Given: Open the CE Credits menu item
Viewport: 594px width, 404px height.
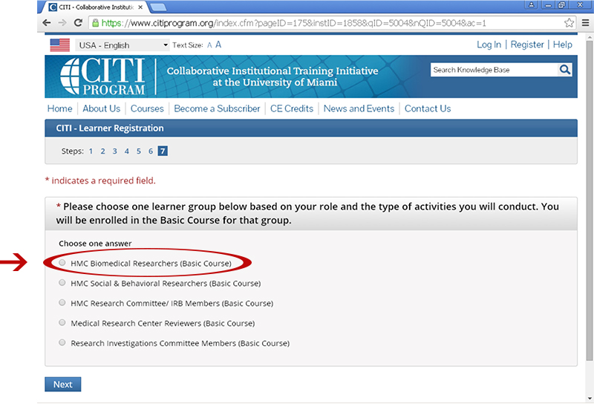Looking at the screenshot, I should (x=292, y=108).
